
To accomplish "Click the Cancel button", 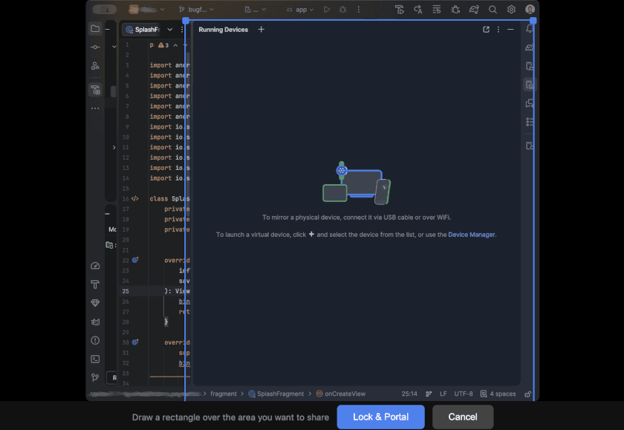I will point(463,417).
